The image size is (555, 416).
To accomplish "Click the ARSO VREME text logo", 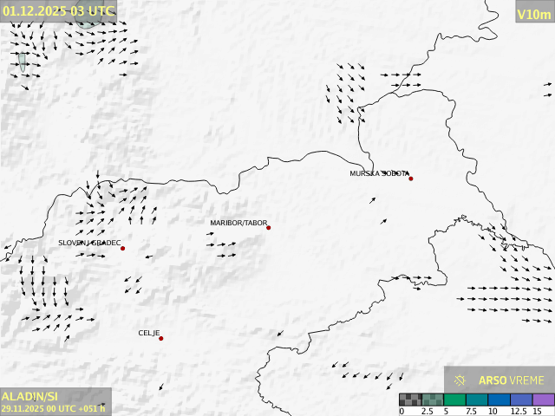I will click(511, 380).
